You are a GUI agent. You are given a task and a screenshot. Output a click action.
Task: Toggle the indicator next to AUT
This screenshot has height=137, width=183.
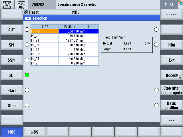tap(27, 30)
